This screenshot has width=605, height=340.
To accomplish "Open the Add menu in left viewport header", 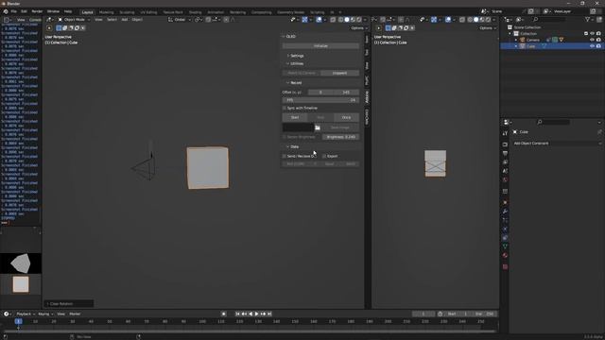I will (124, 19).
